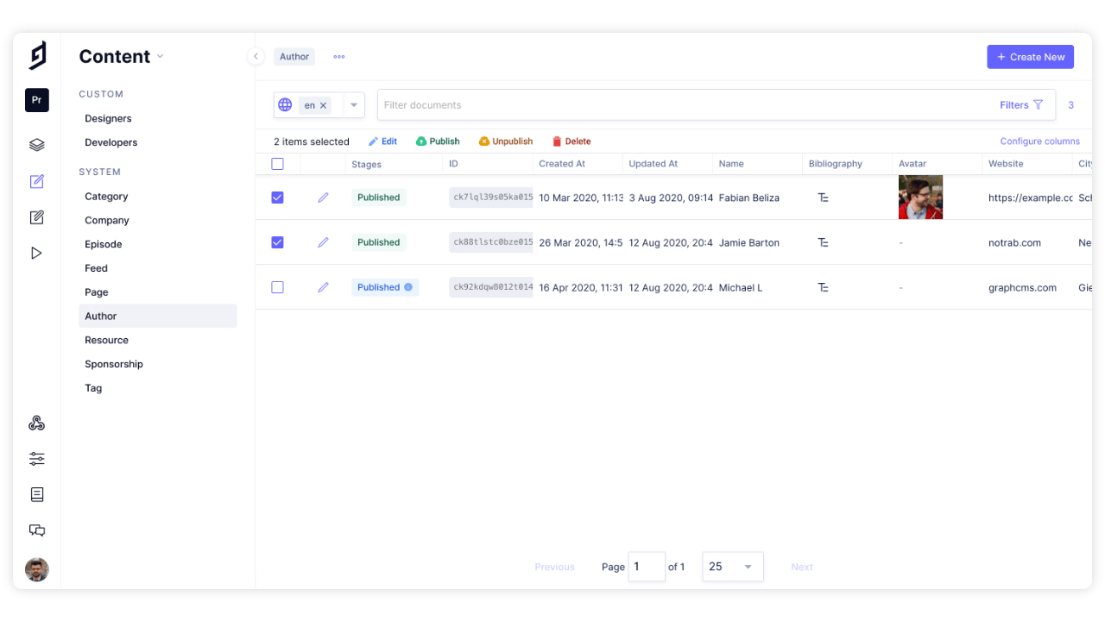Open the support chat icon in sidebar
The height and width of the screenshot is (621, 1105).
(36, 530)
